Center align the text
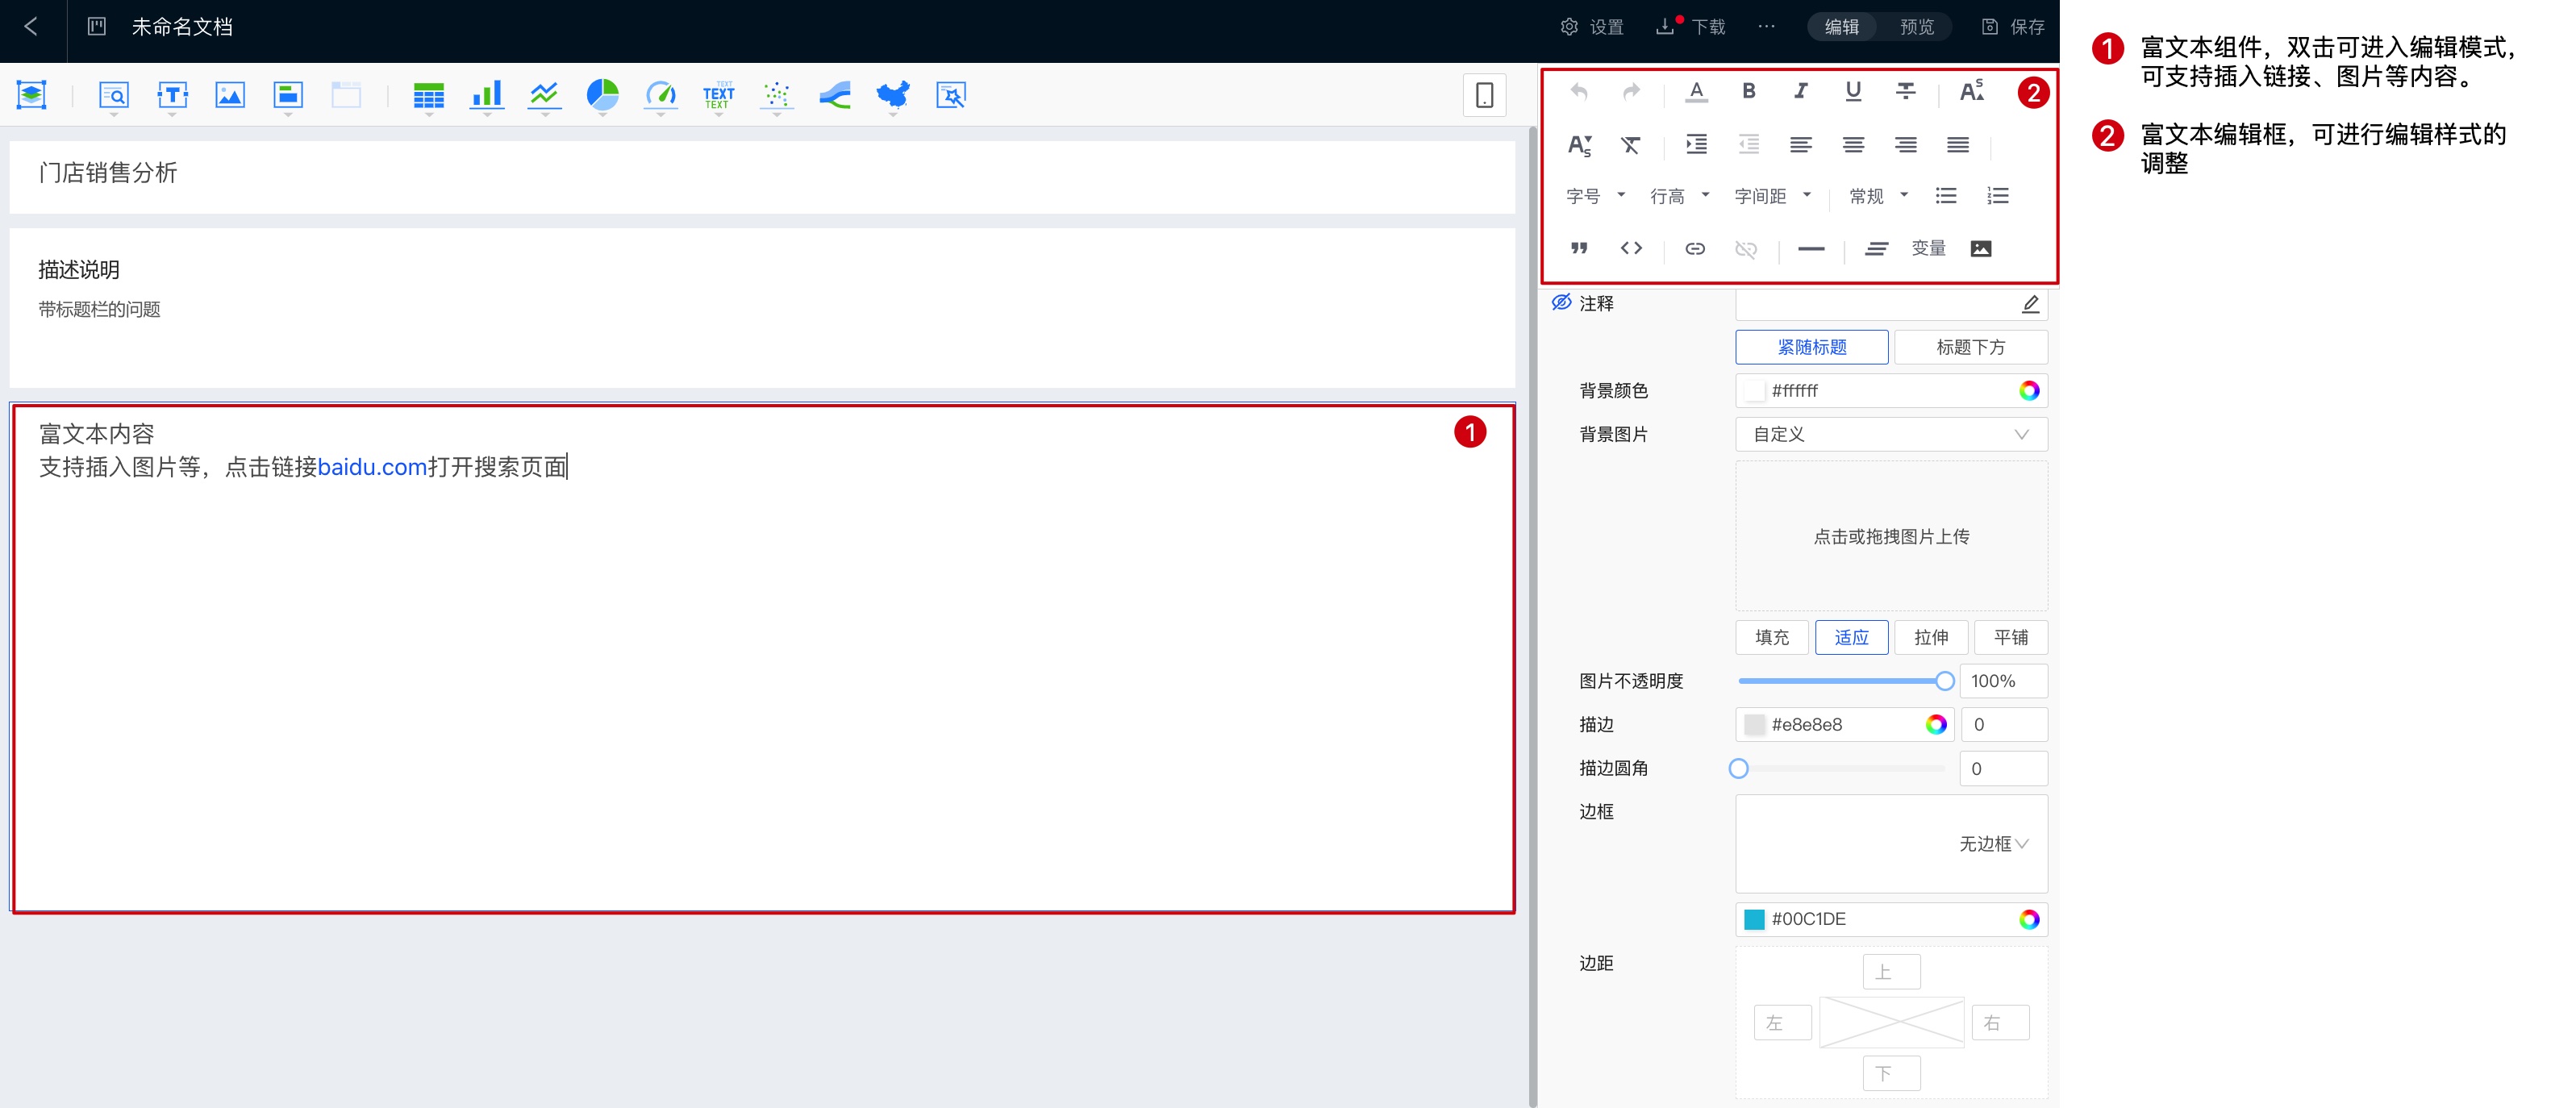2576x1108 pixels. pos(1853,145)
